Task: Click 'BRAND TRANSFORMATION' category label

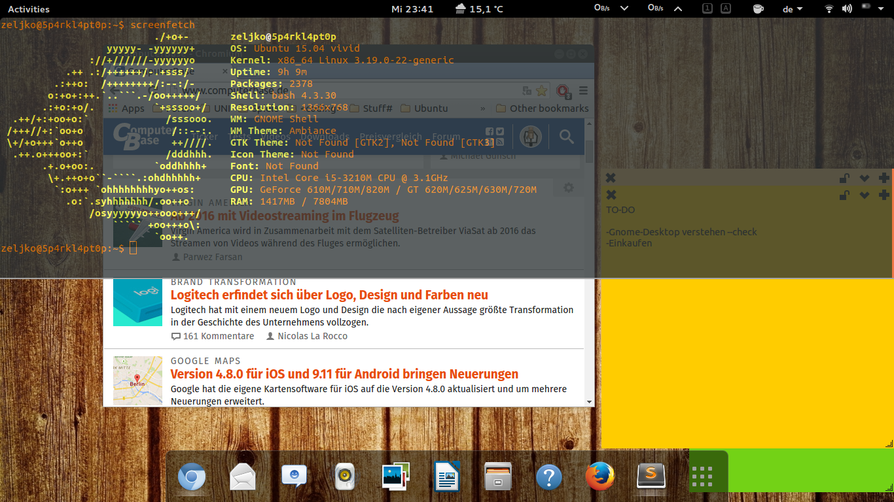Action: pos(234,282)
